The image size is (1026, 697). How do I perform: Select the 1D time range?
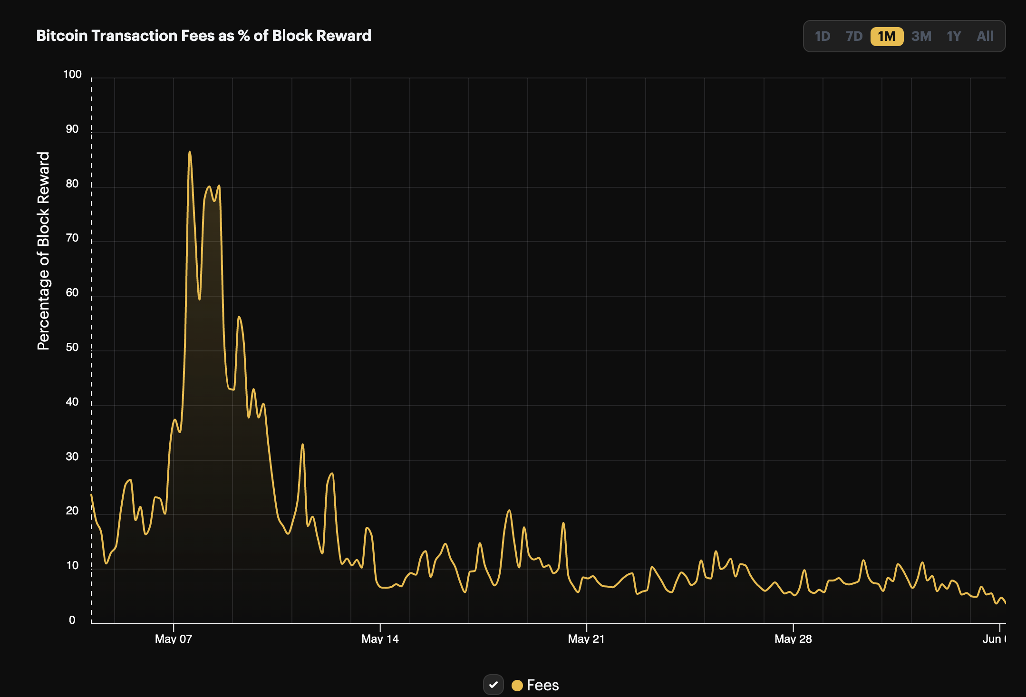[x=823, y=36]
